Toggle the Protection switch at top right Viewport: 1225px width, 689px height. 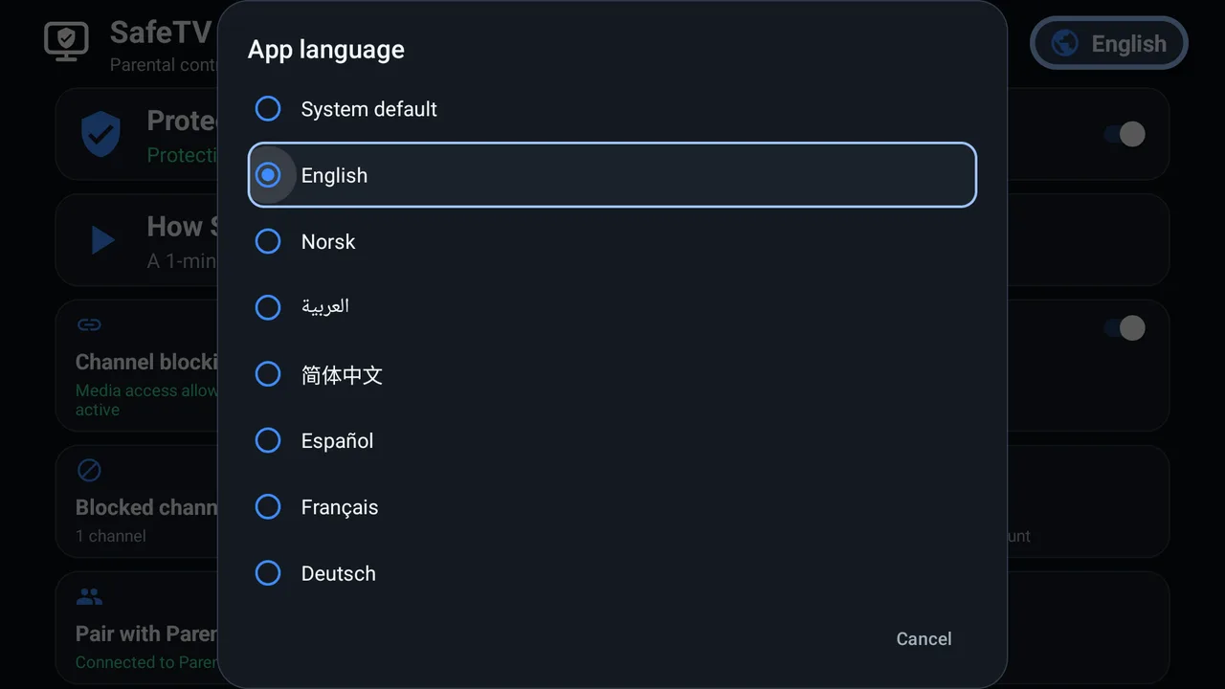[x=1125, y=134]
